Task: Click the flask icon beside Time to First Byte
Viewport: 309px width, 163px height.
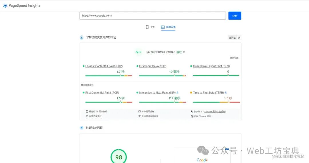Action: [x=226, y=93]
